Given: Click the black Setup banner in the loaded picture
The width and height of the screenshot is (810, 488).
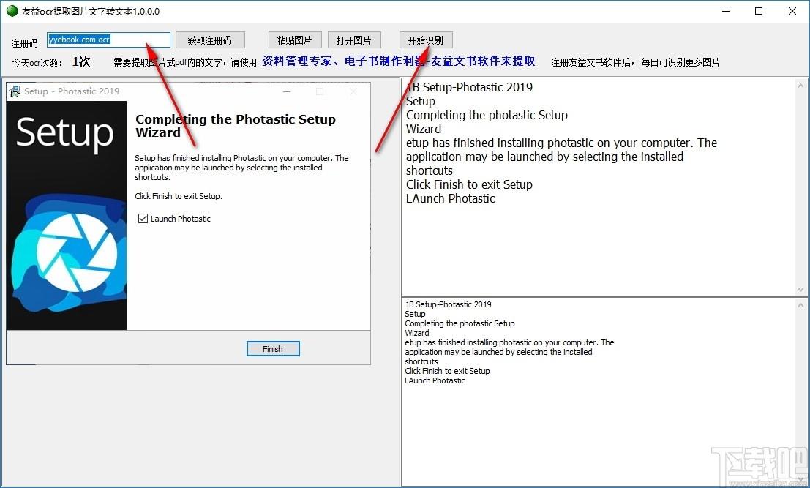Looking at the screenshot, I should coord(66,215).
